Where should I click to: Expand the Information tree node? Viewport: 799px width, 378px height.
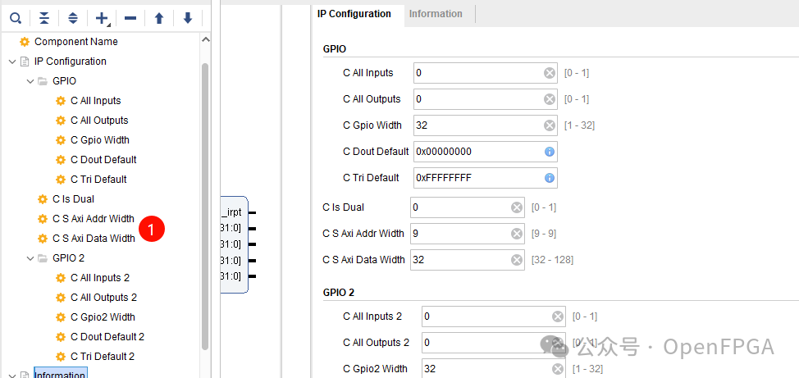coord(12,375)
